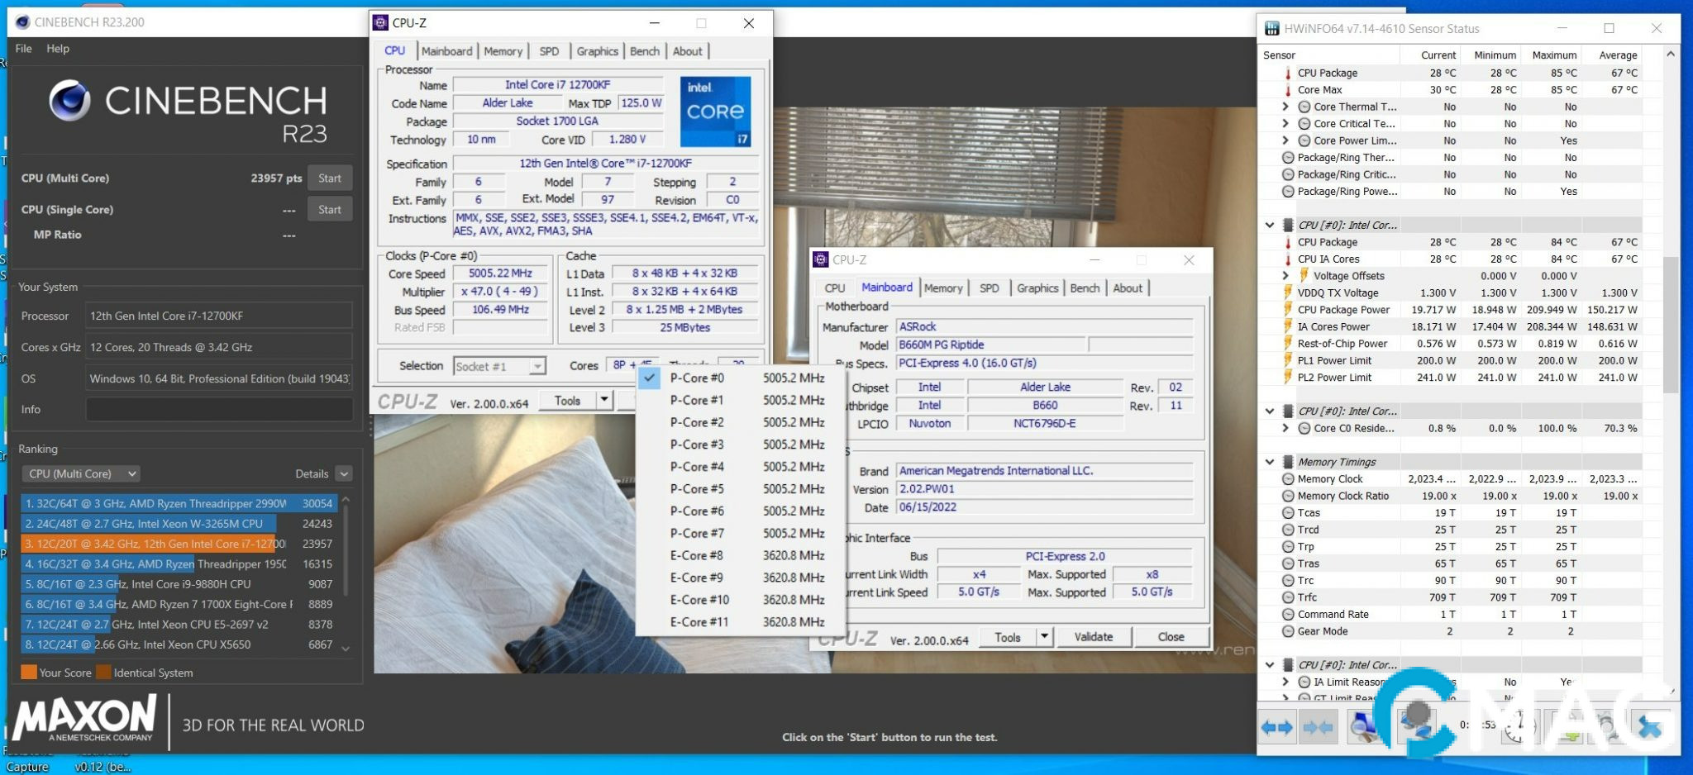Image resolution: width=1693 pixels, height=775 pixels.
Task: Click Cinebench R23 sphere logo
Action: click(x=69, y=102)
